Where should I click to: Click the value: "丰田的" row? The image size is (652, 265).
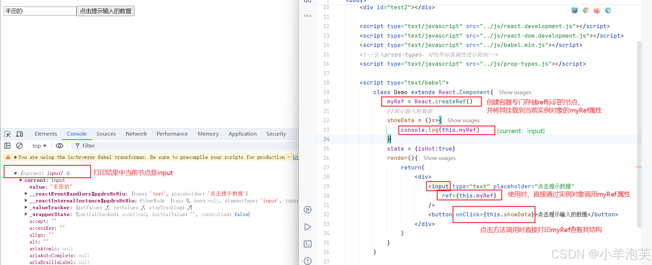tap(51, 187)
